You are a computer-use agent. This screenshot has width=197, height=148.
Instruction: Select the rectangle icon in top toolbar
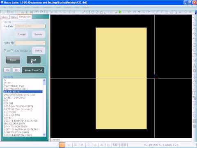(x=88, y=12)
